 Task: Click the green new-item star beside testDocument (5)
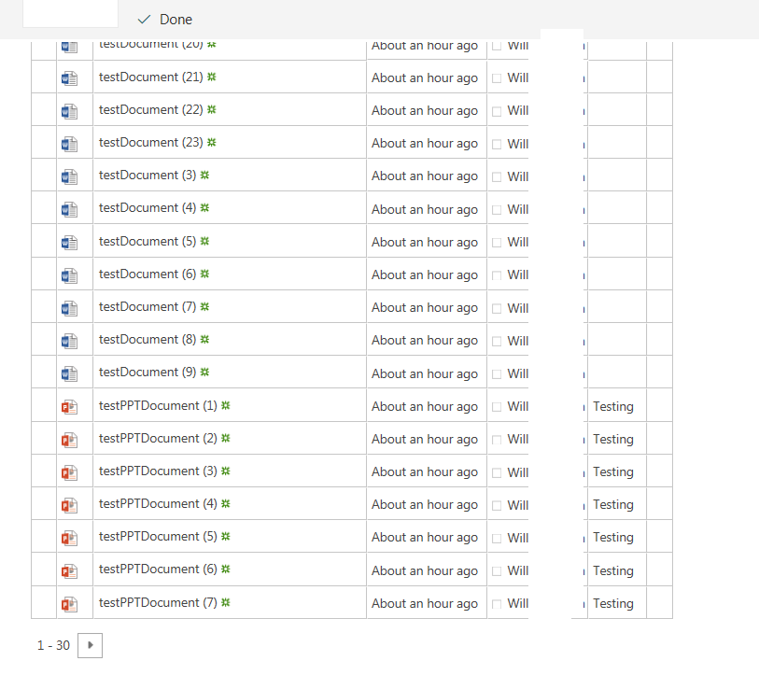click(x=204, y=241)
